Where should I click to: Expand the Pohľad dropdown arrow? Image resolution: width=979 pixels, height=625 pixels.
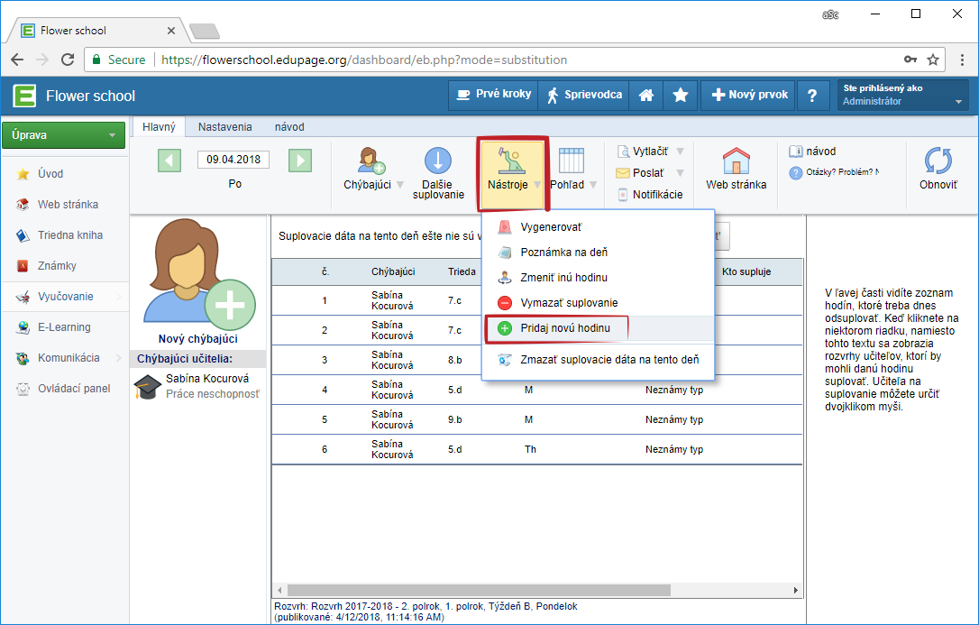tap(593, 185)
